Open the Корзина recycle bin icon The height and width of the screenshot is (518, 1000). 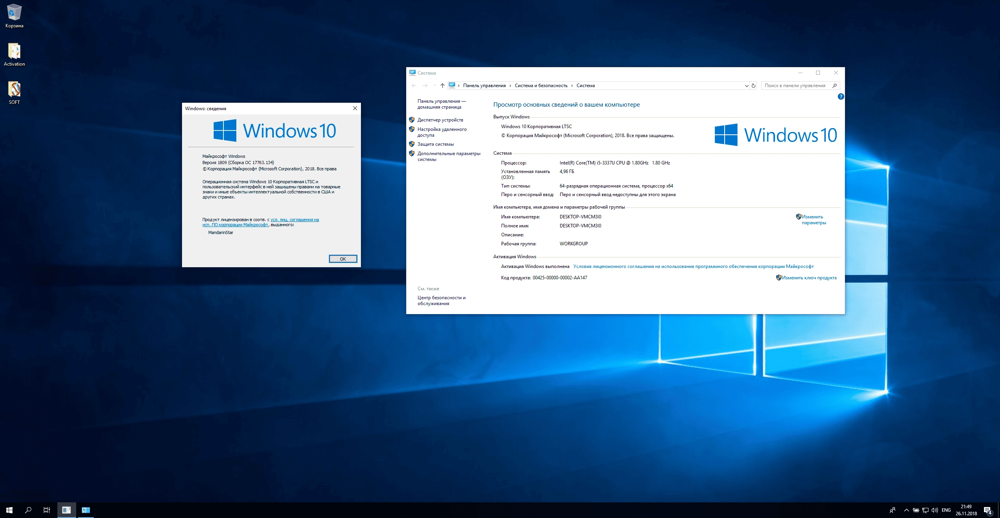(14, 16)
